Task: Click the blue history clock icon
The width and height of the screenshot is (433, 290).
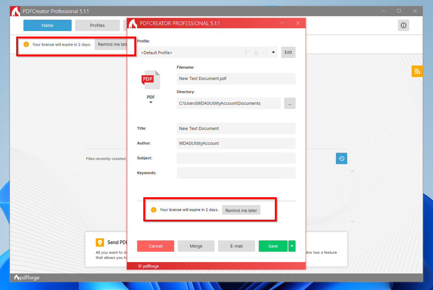Action: (x=341, y=159)
